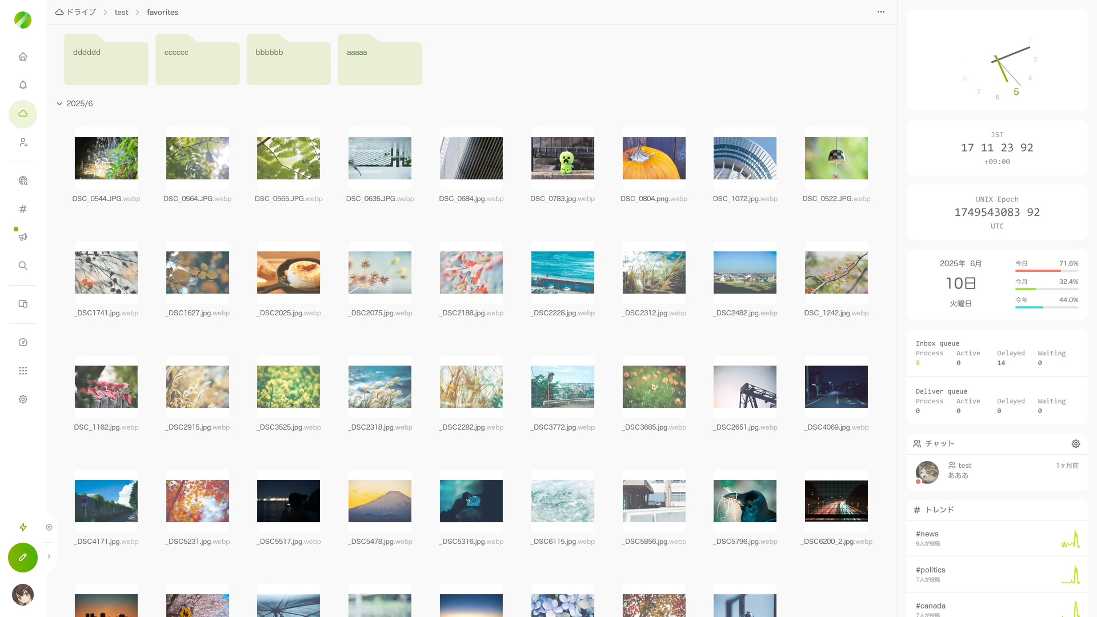Screen dimensions: 1097x617
Task: Select DSC_1072.jpg.webp building image
Action: [745, 158]
